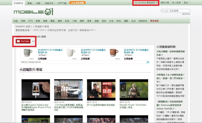The image size is (202, 123).
Task: Open the GPS category
Action: (x=30, y=21)
